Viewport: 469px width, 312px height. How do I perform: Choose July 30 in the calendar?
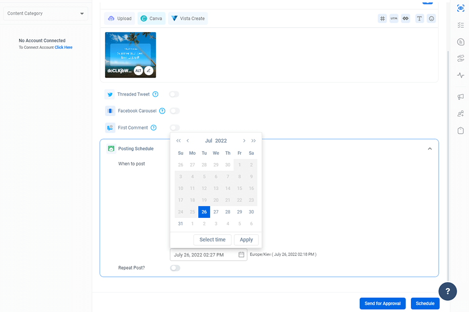(251, 212)
